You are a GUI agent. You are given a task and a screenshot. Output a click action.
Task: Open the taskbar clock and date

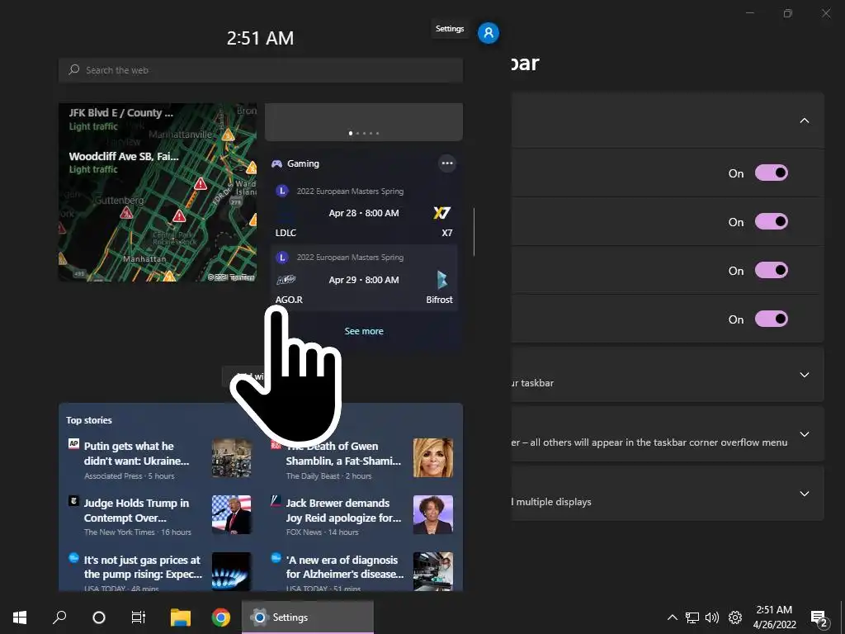[774, 617]
